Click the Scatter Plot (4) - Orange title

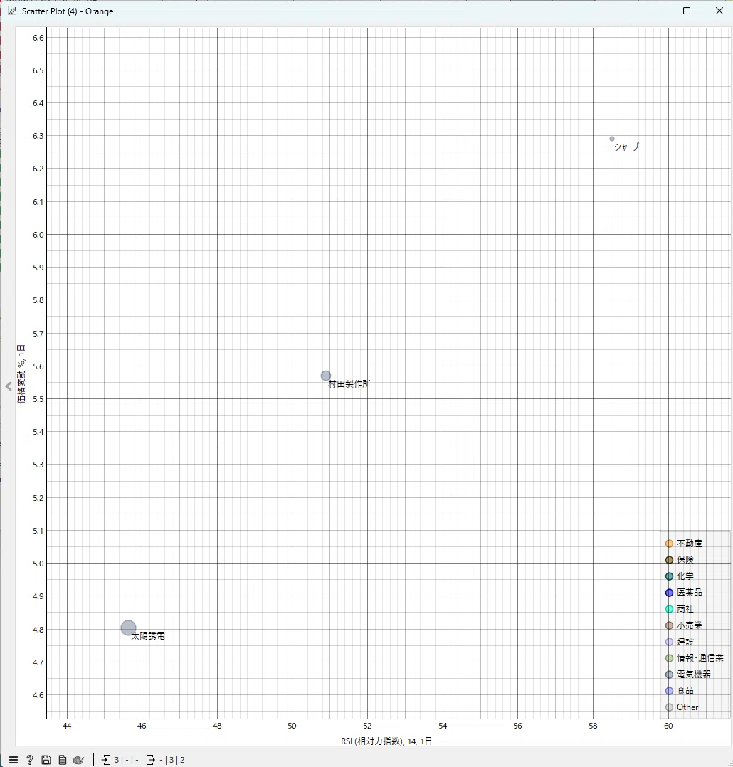(68, 11)
